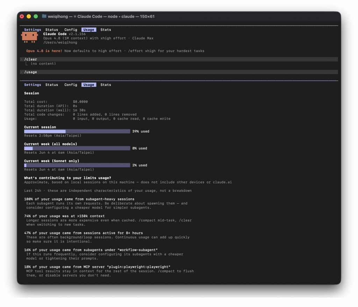Click the Settings label in upper bar
Screen dimensions: 358x307
[33, 30]
